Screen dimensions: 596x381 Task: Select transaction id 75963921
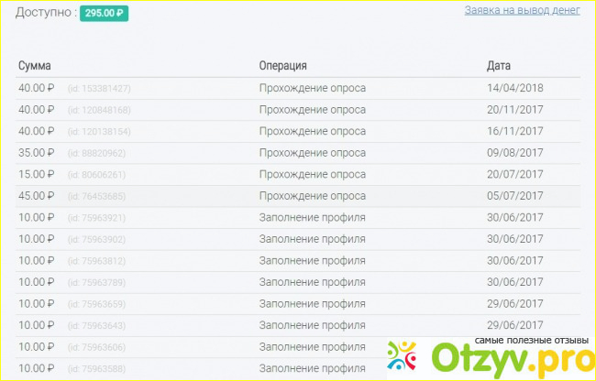click(x=96, y=218)
